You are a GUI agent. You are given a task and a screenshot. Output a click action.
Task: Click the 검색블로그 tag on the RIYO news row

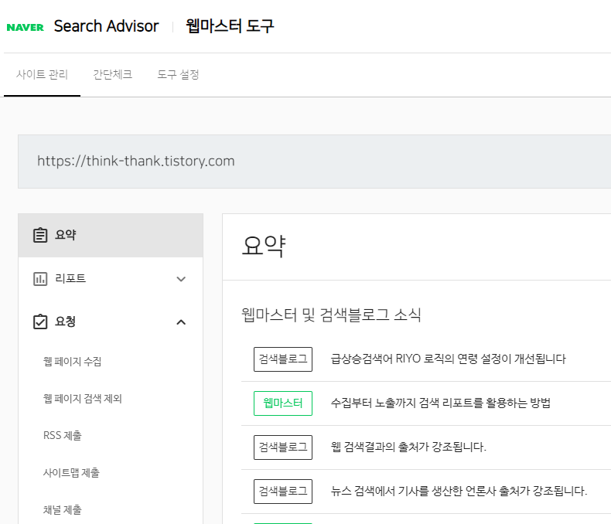(283, 359)
